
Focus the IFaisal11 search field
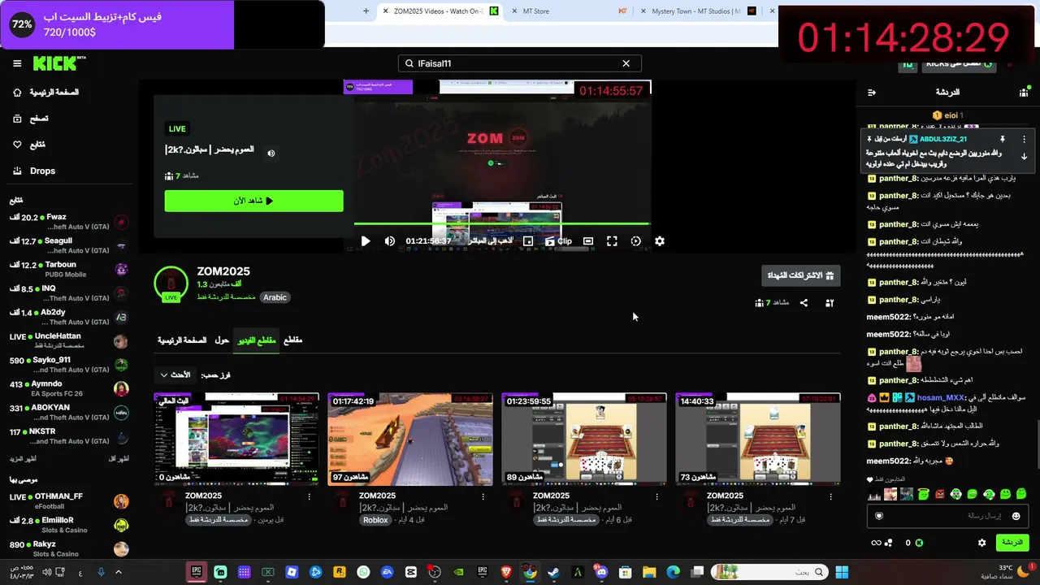click(519, 63)
